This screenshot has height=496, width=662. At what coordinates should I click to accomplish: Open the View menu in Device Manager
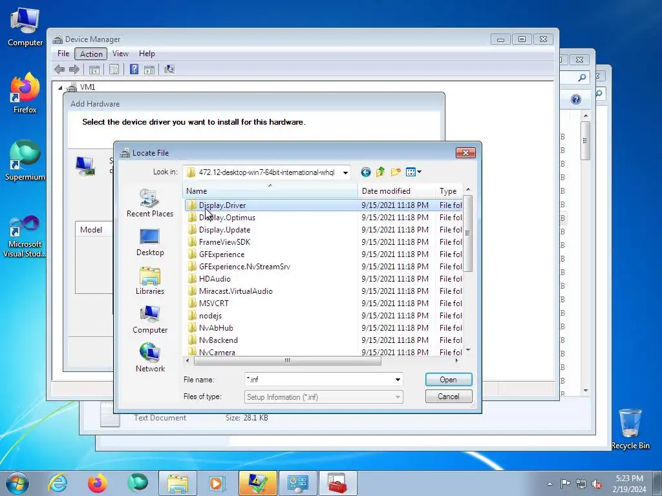click(x=120, y=54)
